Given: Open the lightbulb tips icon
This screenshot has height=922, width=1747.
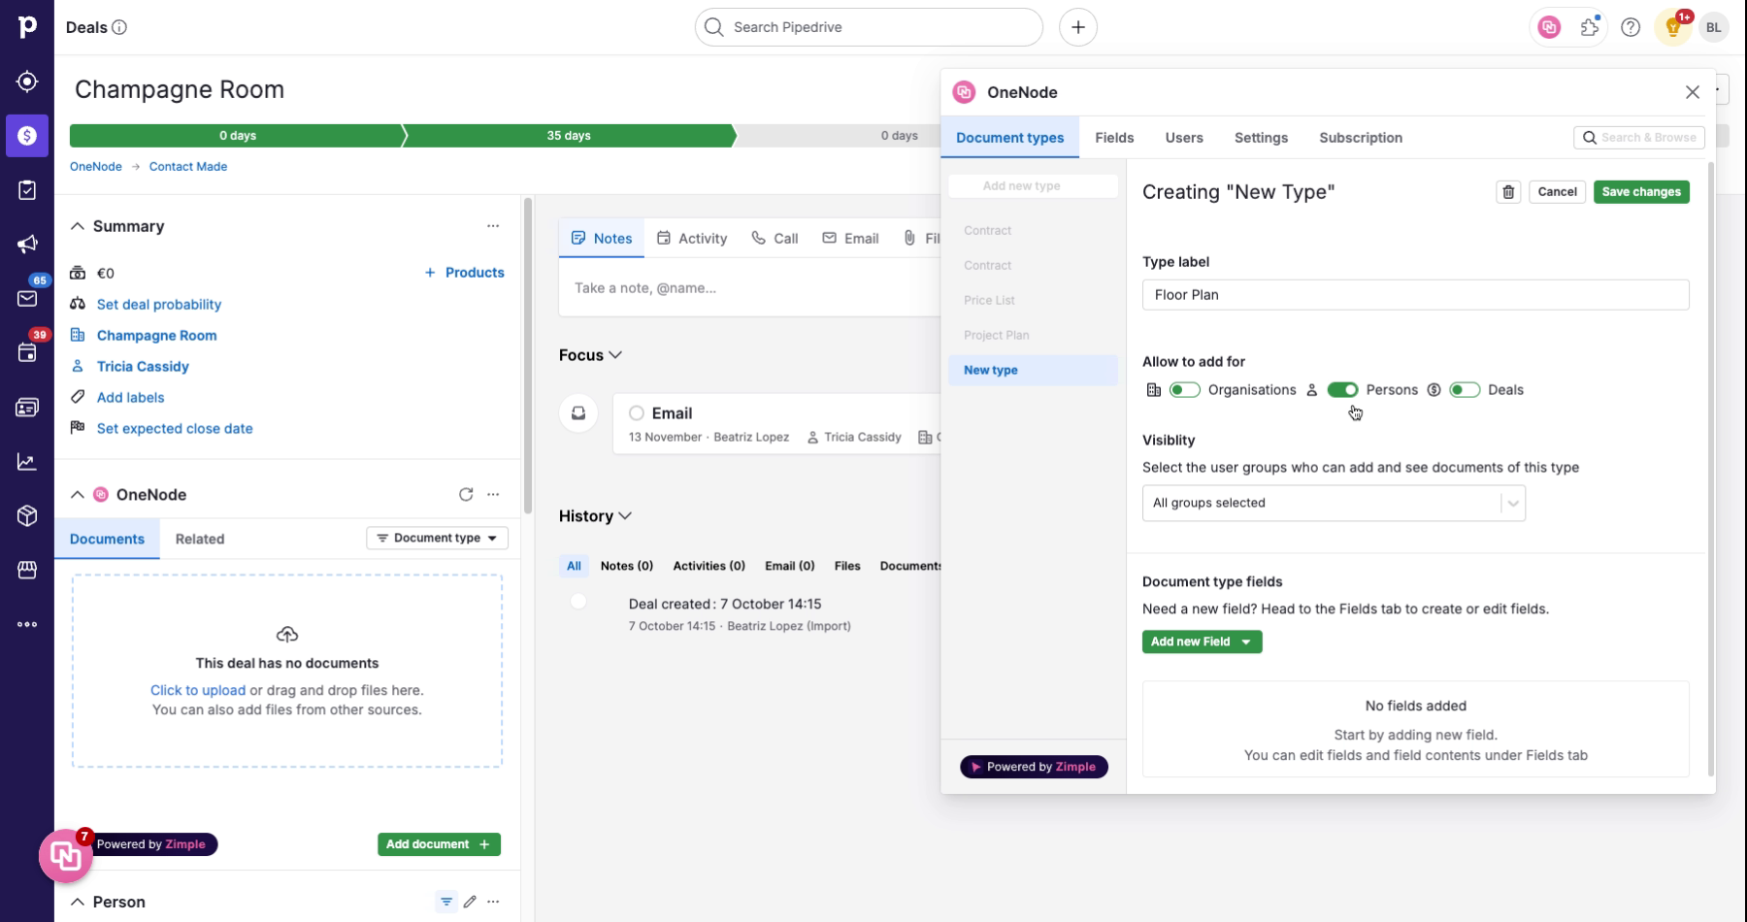Looking at the screenshot, I should (x=1673, y=27).
